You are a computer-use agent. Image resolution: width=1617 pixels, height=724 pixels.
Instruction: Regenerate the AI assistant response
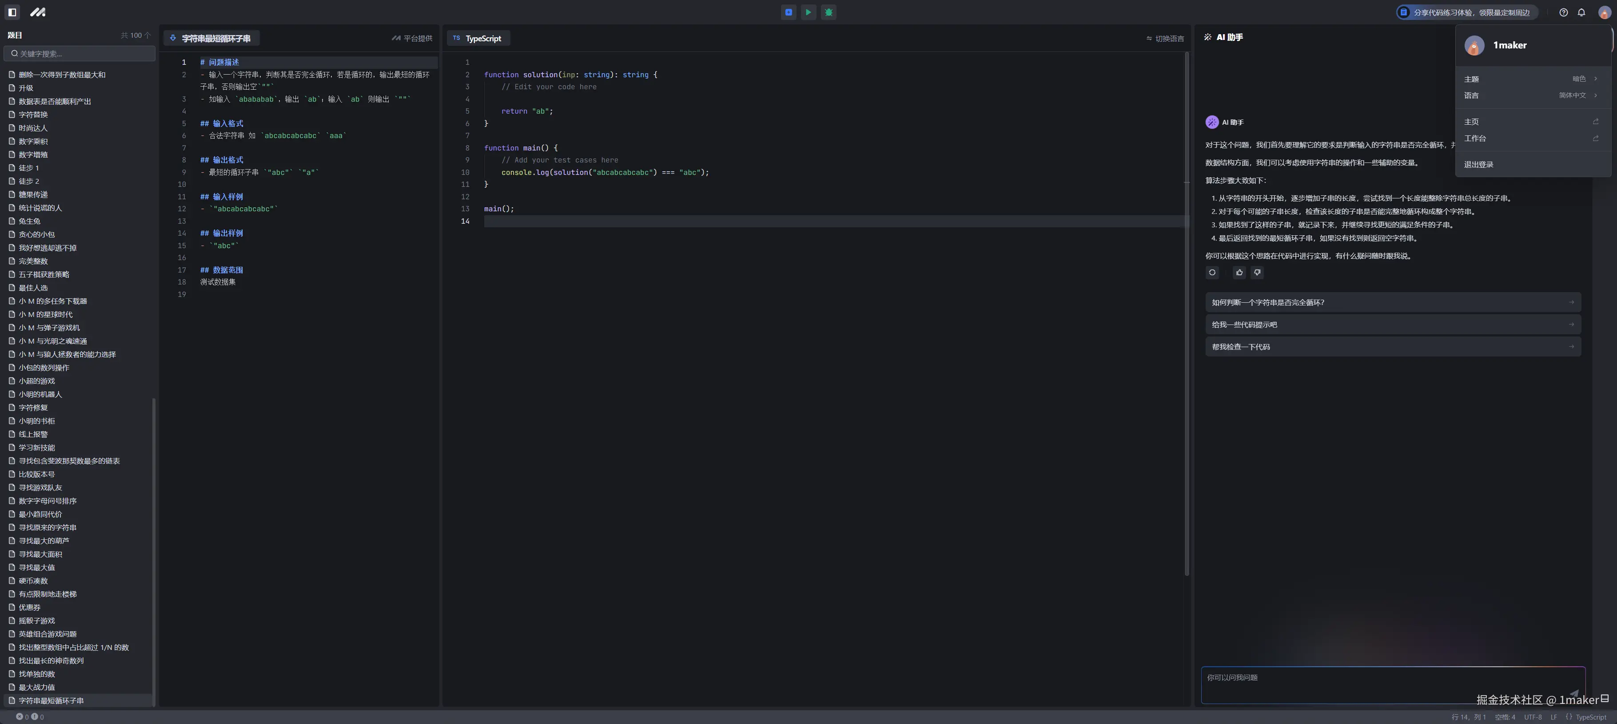point(1212,272)
